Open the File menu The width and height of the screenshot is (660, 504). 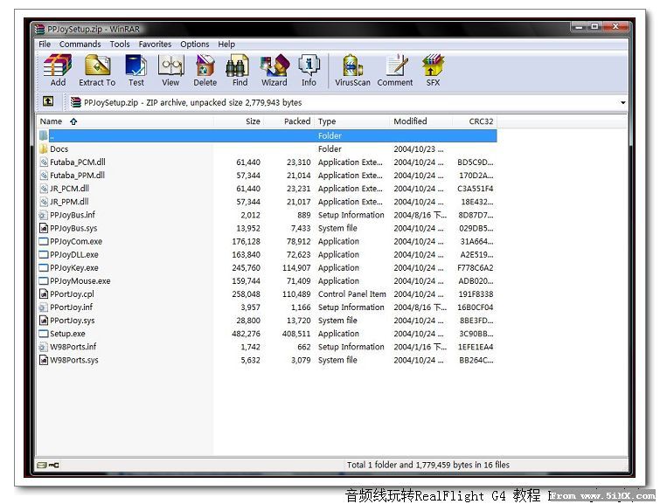45,45
